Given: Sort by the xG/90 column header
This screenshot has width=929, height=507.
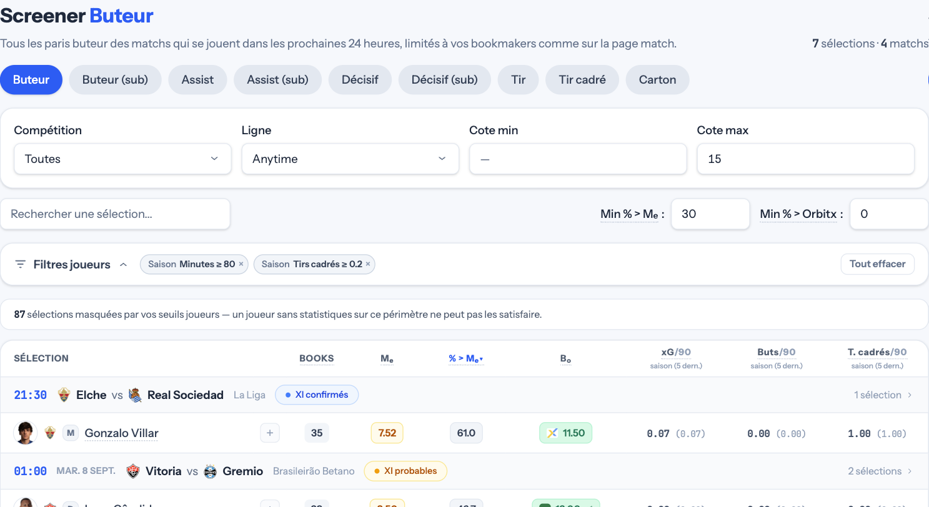Looking at the screenshot, I should pos(675,353).
